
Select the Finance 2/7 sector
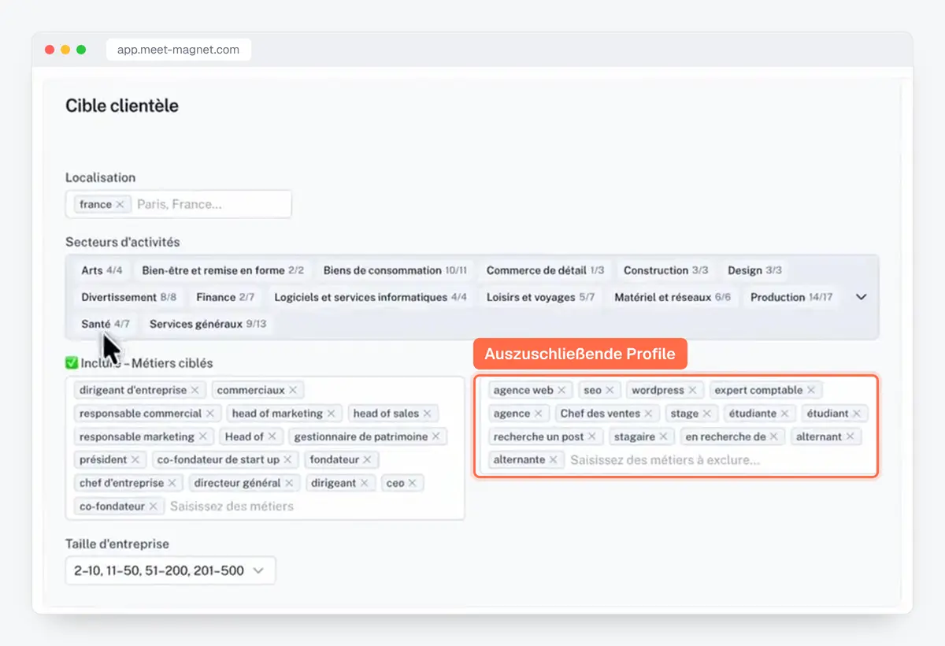(x=225, y=297)
